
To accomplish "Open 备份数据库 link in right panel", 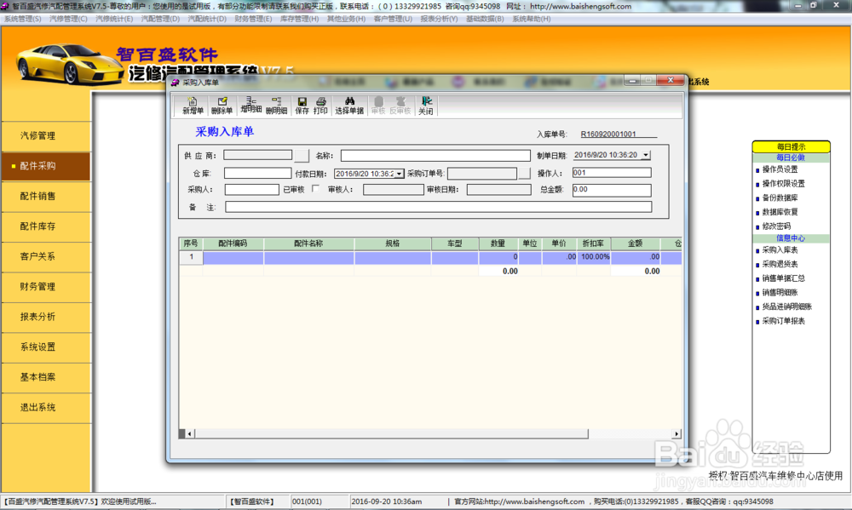I will coord(780,198).
